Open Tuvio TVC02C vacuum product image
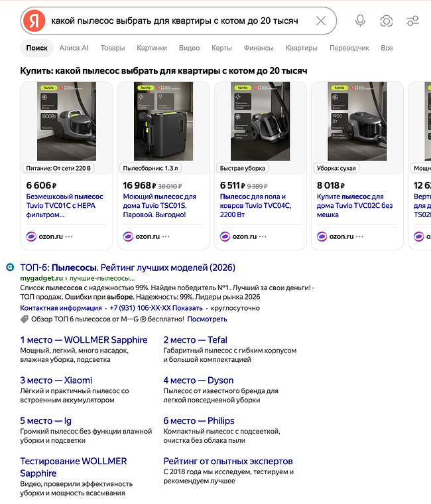431x504 pixels. [357, 121]
